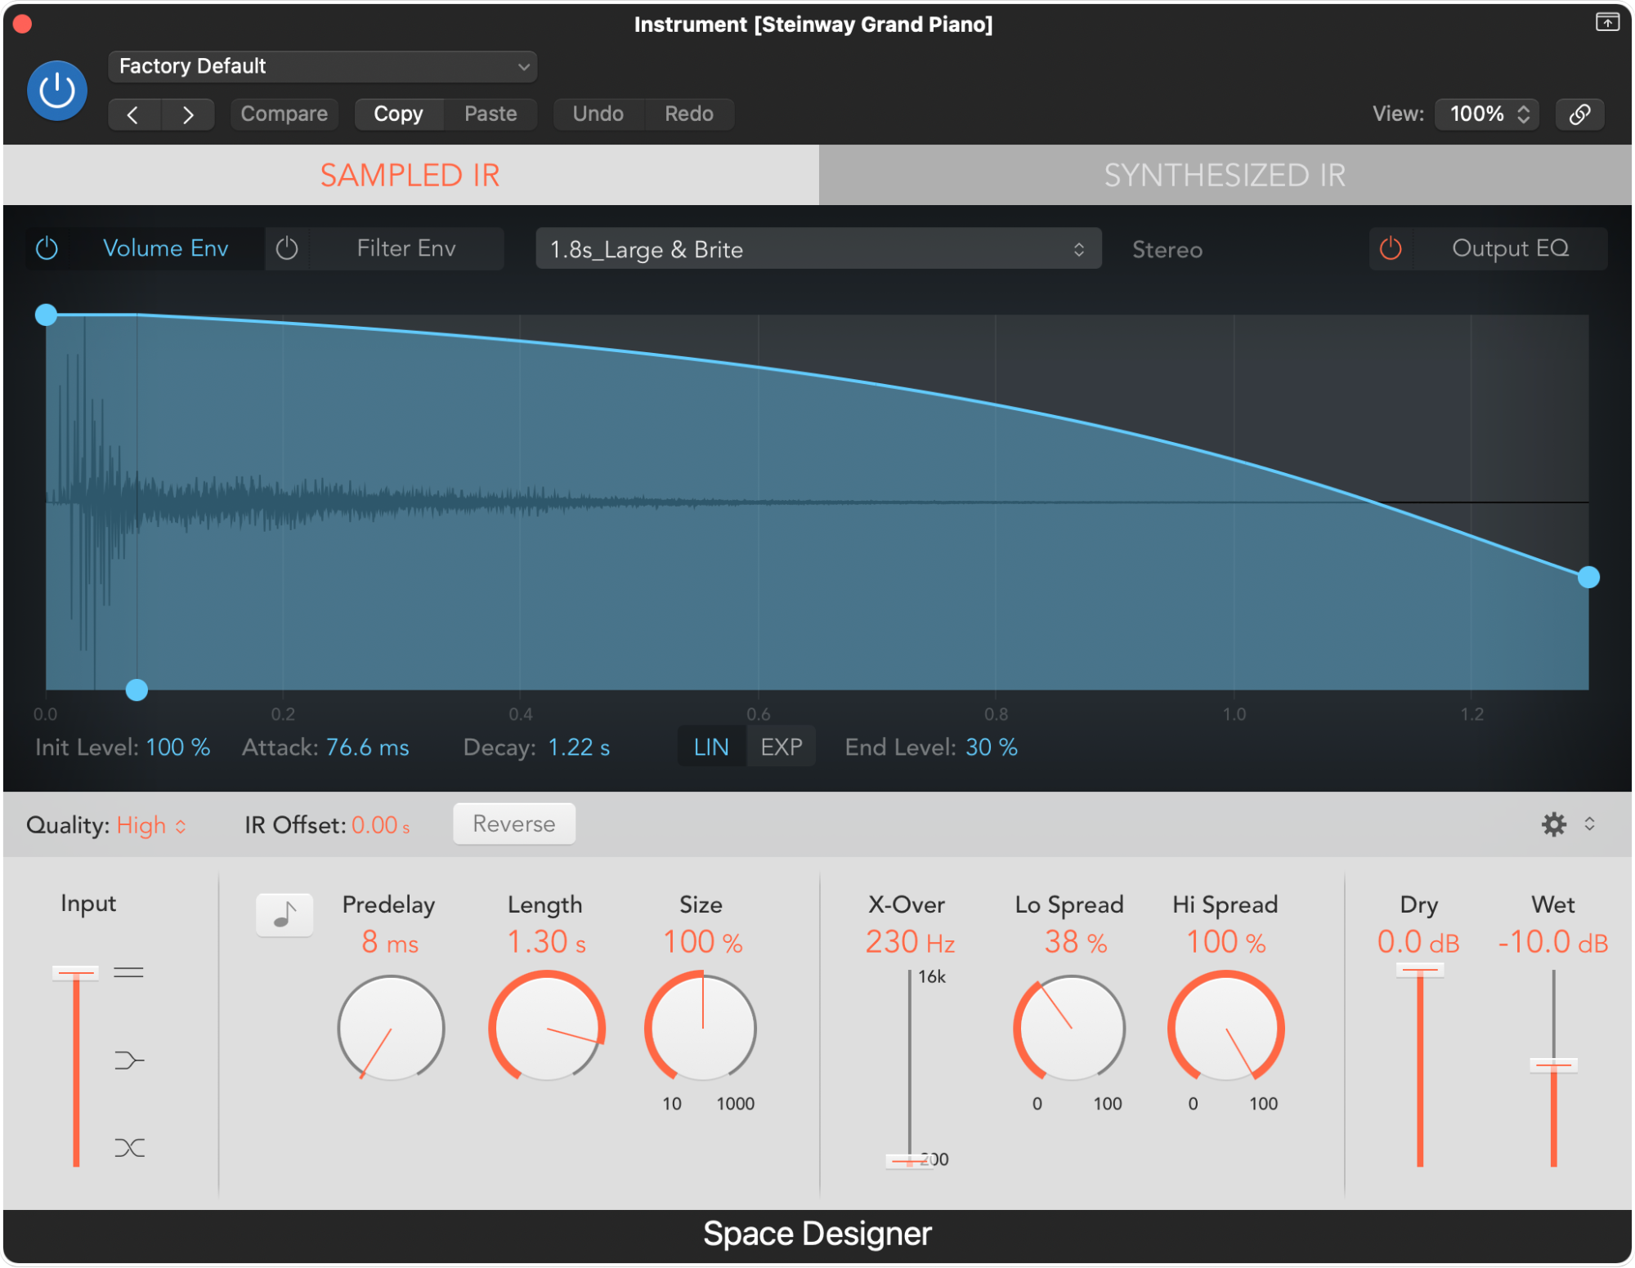Open the Quality High menu
The width and height of the screenshot is (1635, 1268).
point(151,826)
